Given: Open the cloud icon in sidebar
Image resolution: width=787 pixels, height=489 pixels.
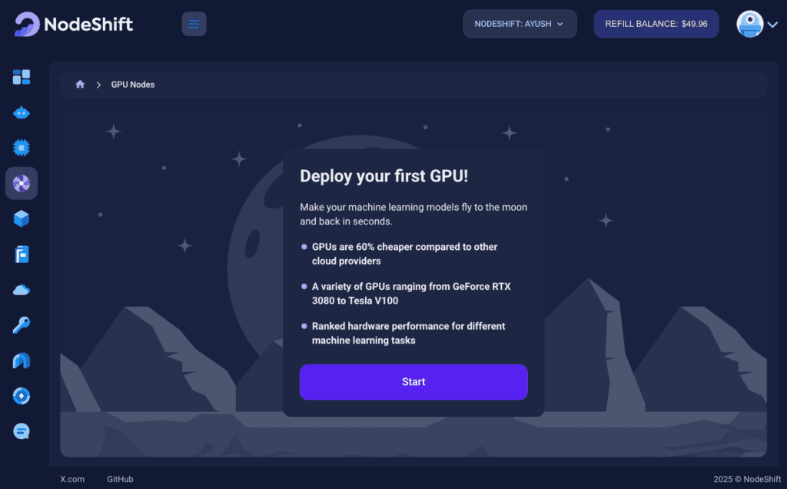Looking at the screenshot, I should coord(21,290).
